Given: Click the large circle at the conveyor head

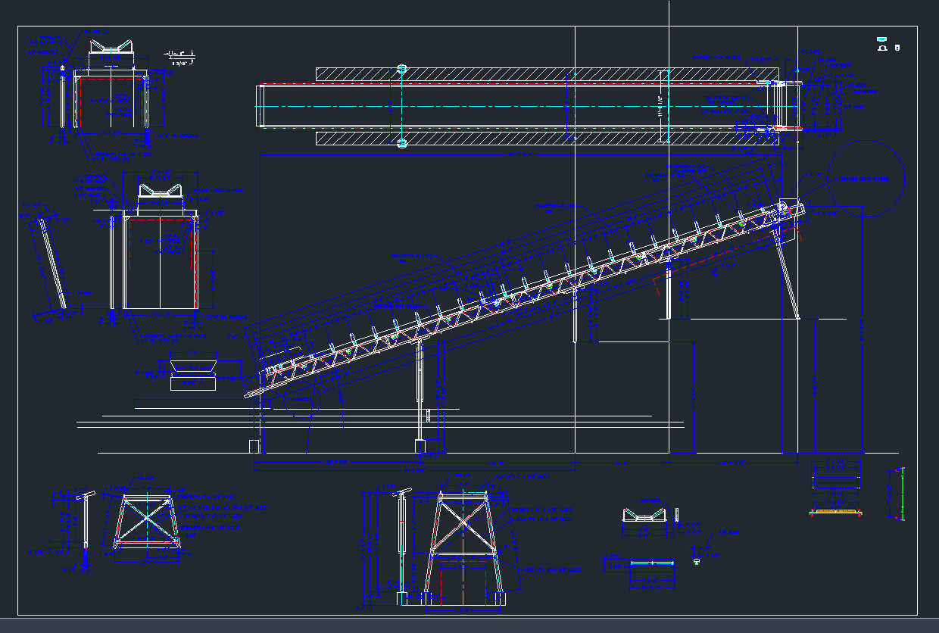Looking at the screenshot, I should (x=866, y=179).
